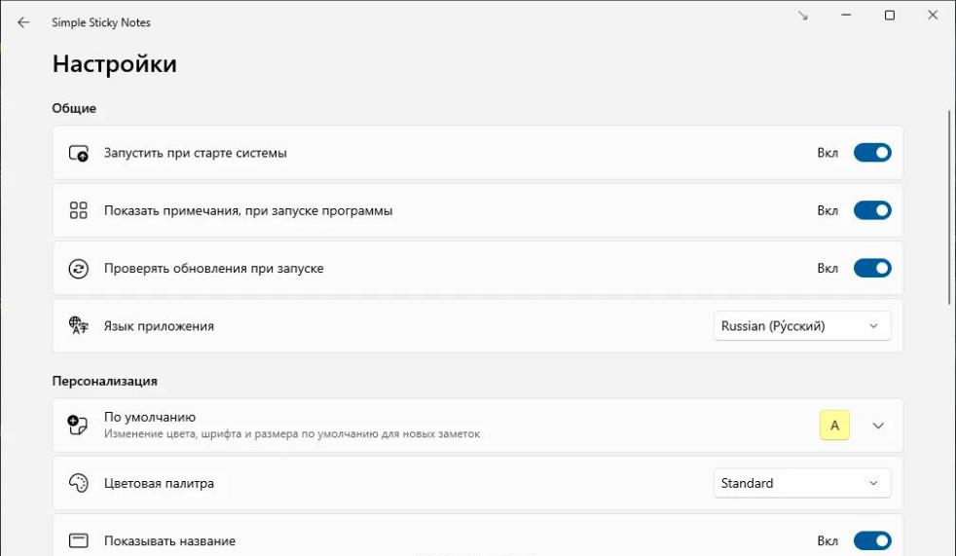Click the show title window icon
The width and height of the screenshot is (956, 556).
tap(78, 540)
